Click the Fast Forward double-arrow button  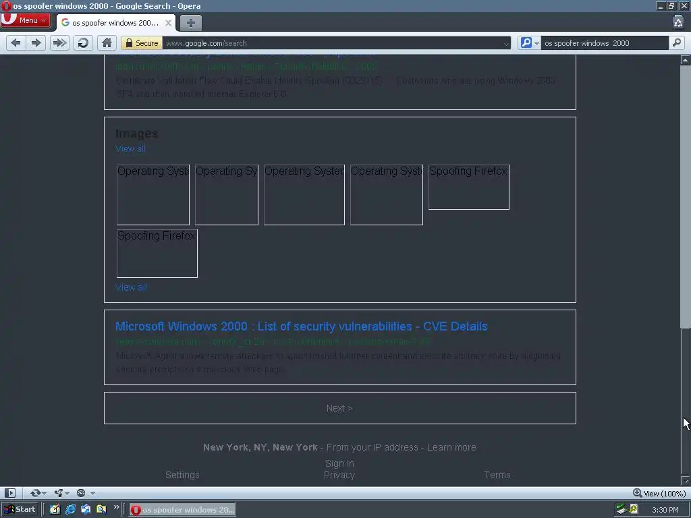click(59, 42)
